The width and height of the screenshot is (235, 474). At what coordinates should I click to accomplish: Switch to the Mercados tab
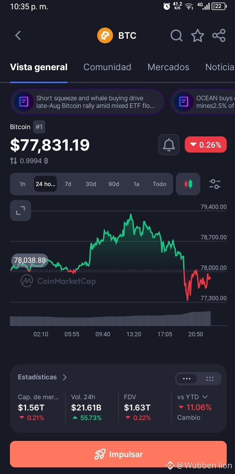(168, 67)
